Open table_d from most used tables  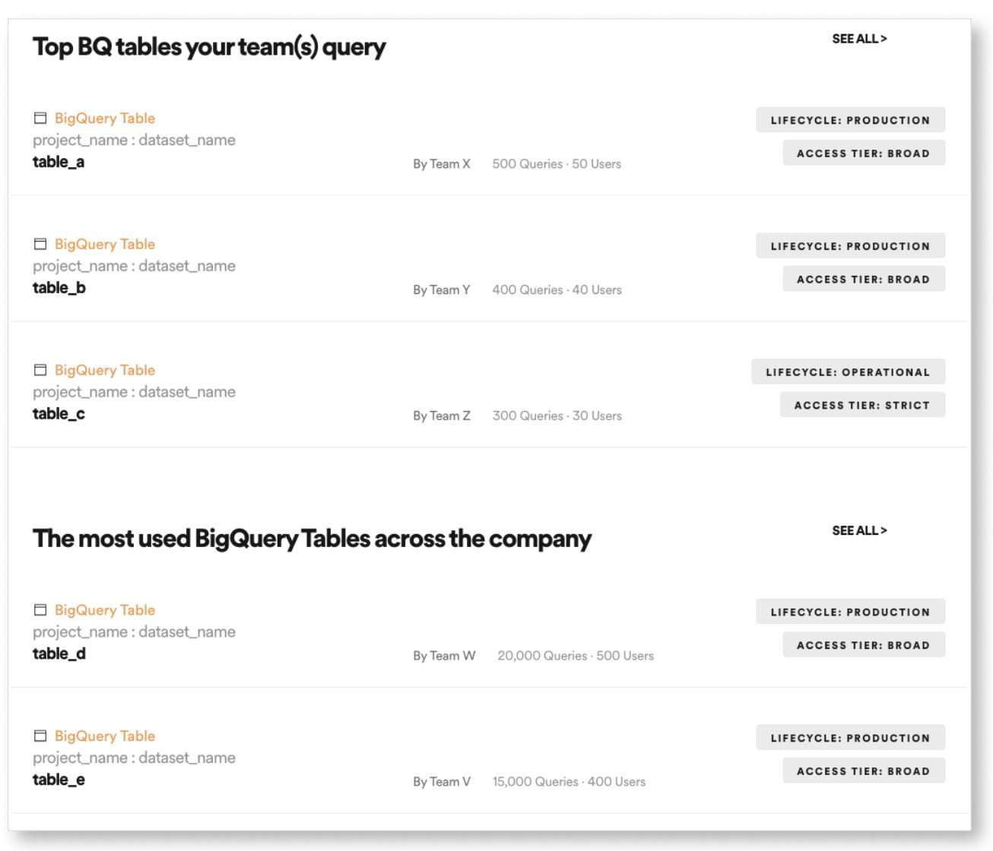59,654
